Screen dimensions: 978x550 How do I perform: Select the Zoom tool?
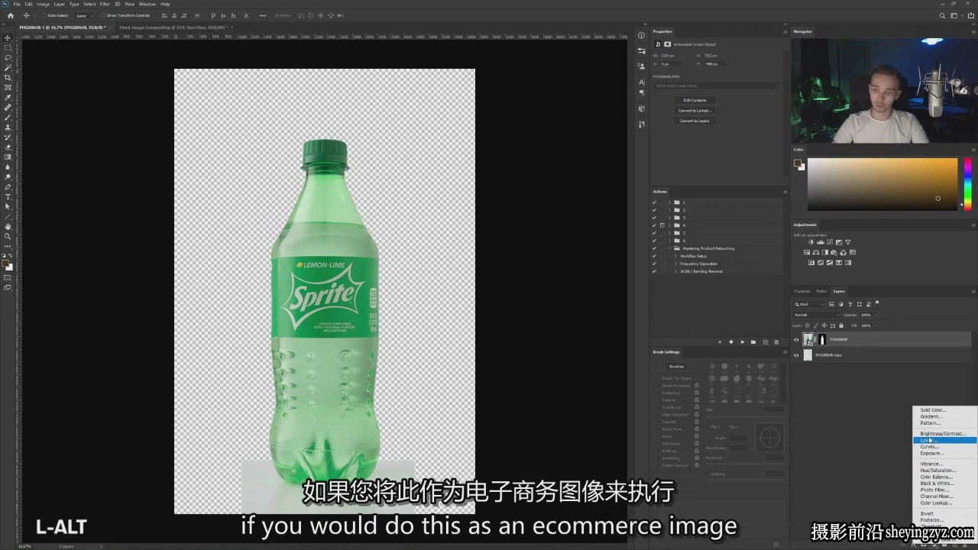click(x=8, y=236)
